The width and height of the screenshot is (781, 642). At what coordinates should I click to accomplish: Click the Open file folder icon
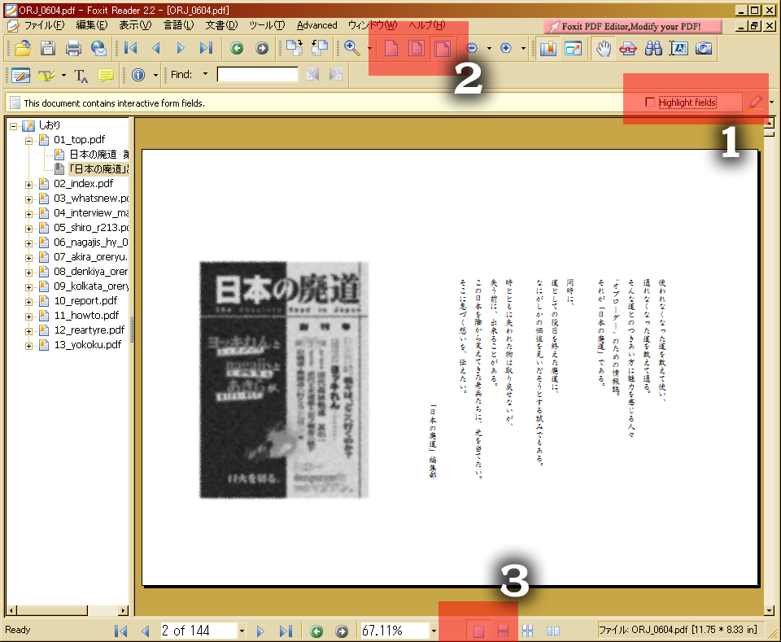pyautogui.click(x=23, y=48)
